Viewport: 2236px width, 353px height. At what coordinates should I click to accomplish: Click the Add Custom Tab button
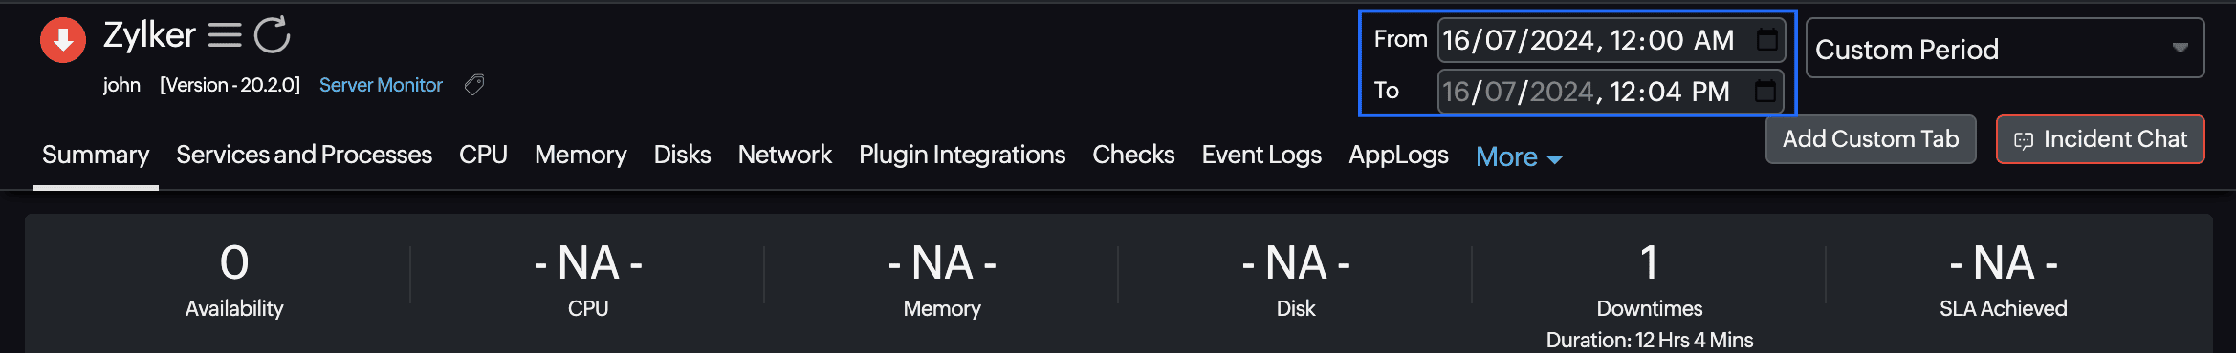pyautogui.click(x=1871, y=139)
